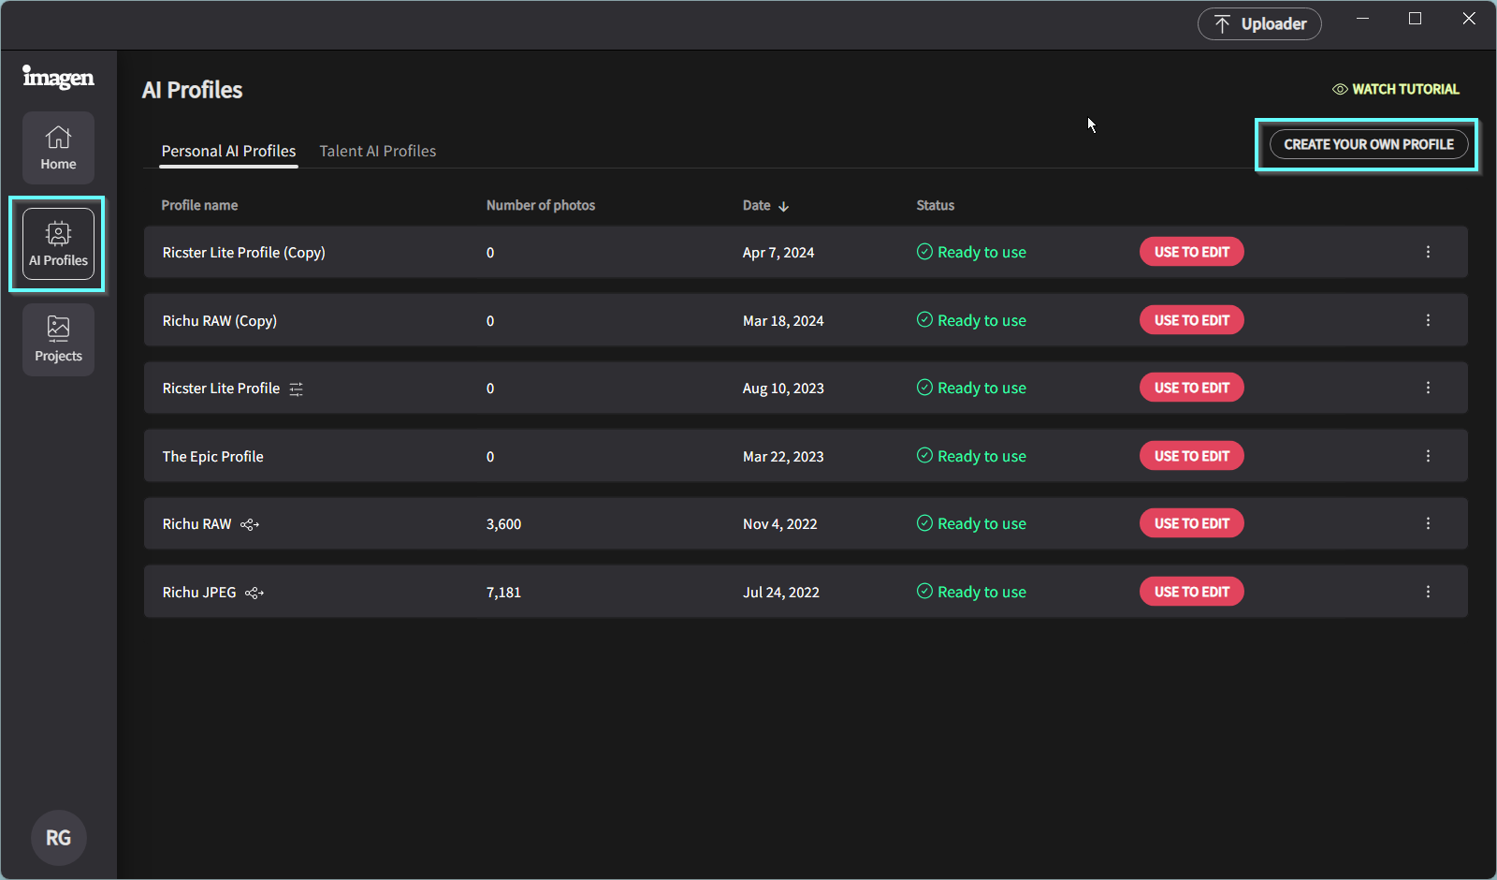Click the ready checkmark for The Epic Profile
Image resolution: width=1497 pixels, height=880 pixels.
[x=924, y=456]
